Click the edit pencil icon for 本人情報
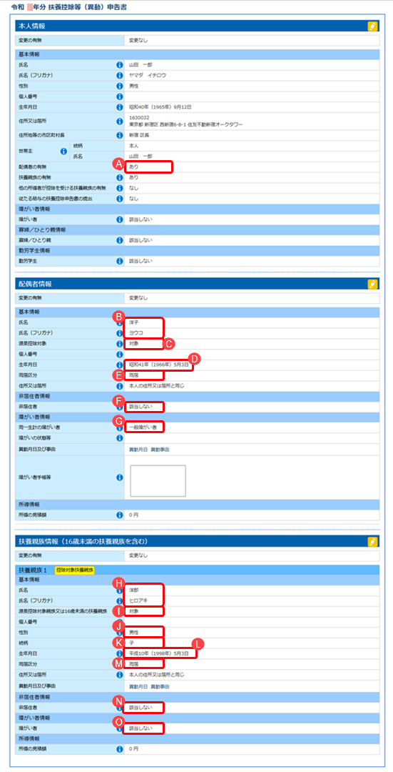This screenshot has height=772, width=393. [372, 26]
